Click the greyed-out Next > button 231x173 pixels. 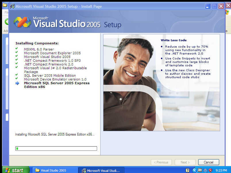pos(185,162)
